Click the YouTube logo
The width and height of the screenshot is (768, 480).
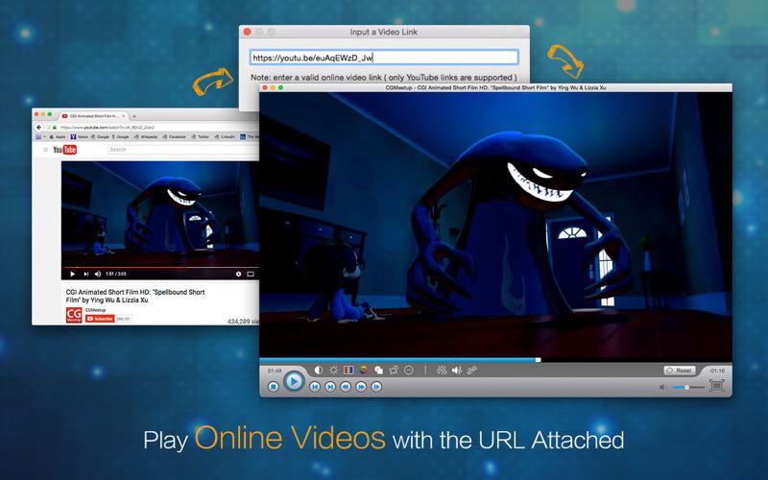click(64, 150)
